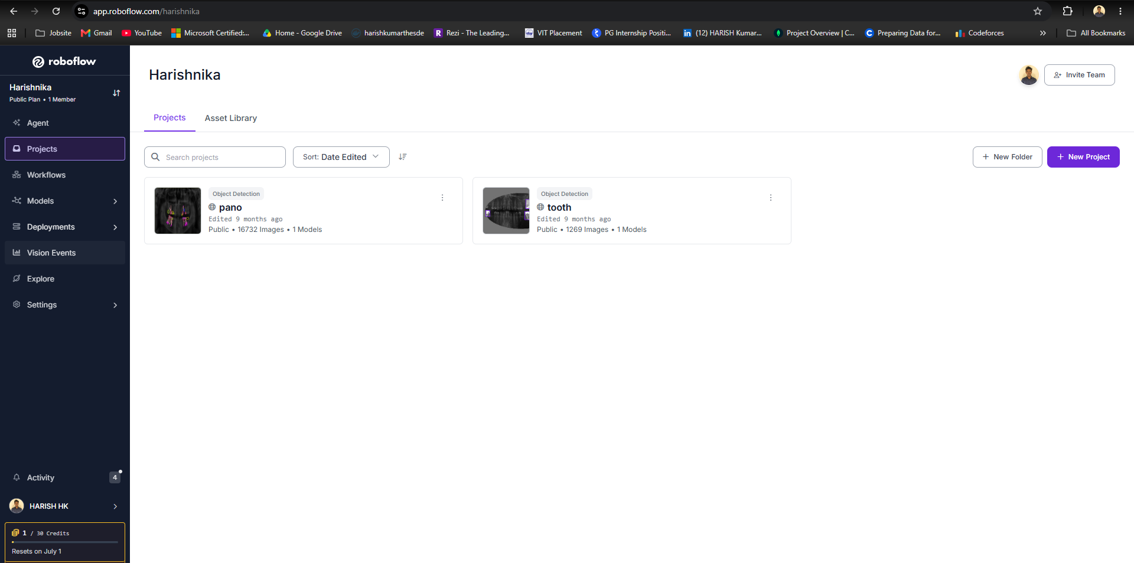Image resolution: width=1134 pixels, height=563 pixels.
Task: Go back using browser back arrow
Action: [14, 11]
